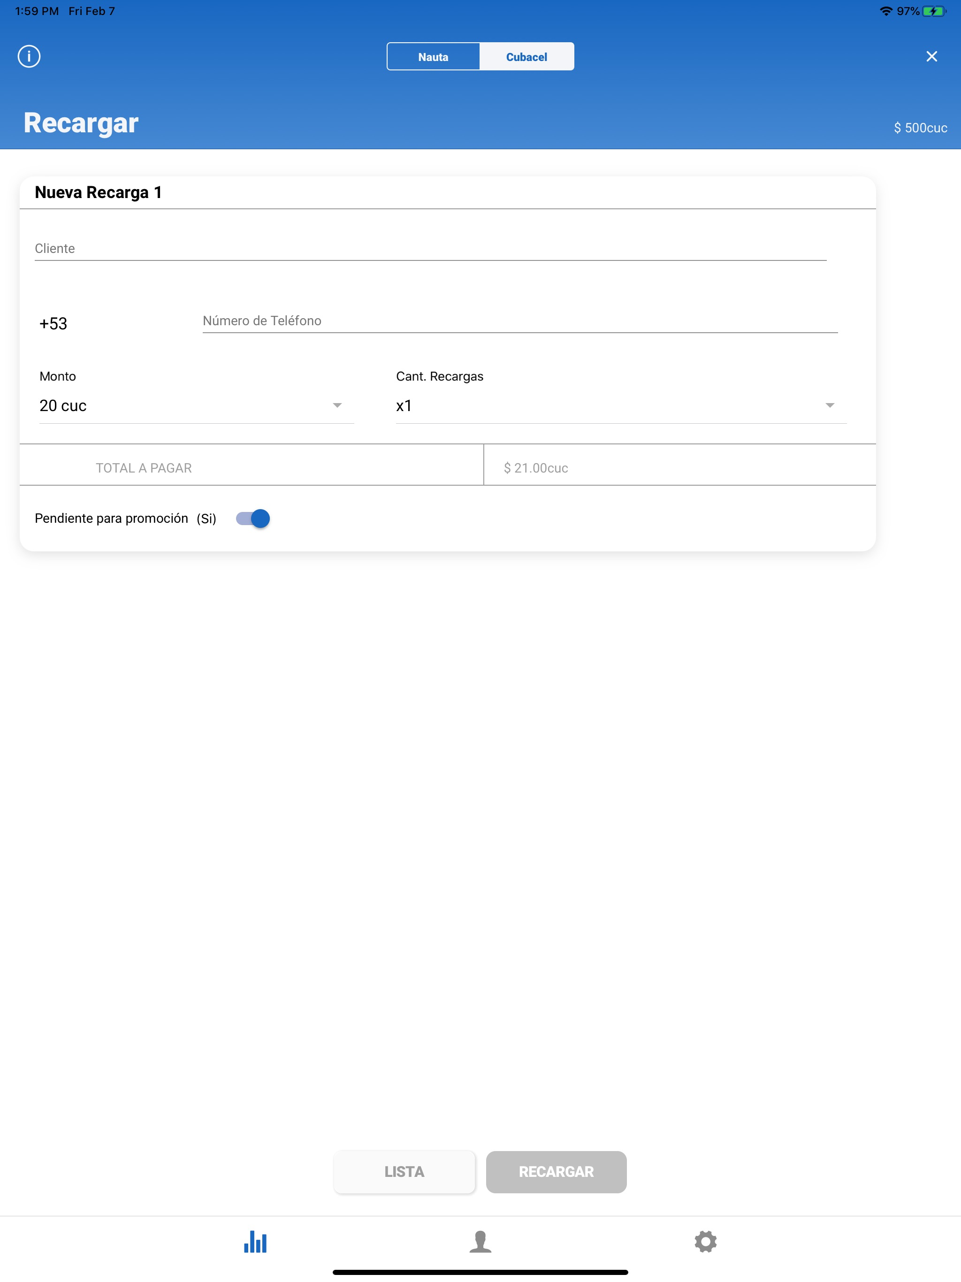Click the Nueva Recarga 1 heading
The image size is (961, 1282).
click(x=98, y=192)
